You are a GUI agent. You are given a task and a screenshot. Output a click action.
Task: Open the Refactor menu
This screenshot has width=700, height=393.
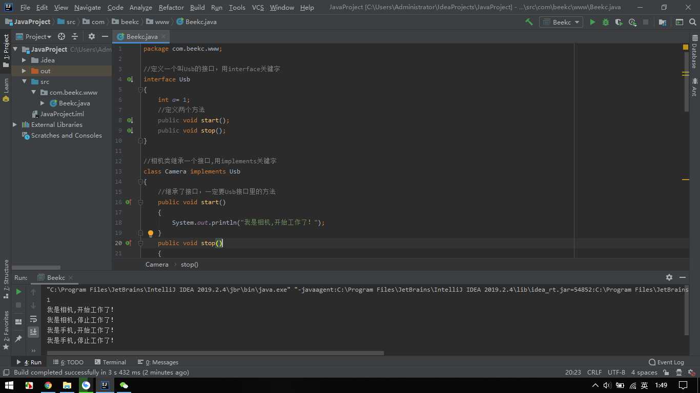click(x=171, y=7)
